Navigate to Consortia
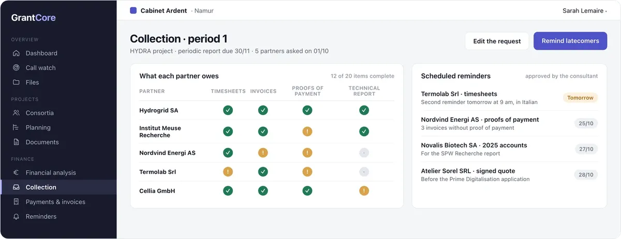 tap(58, 113)
